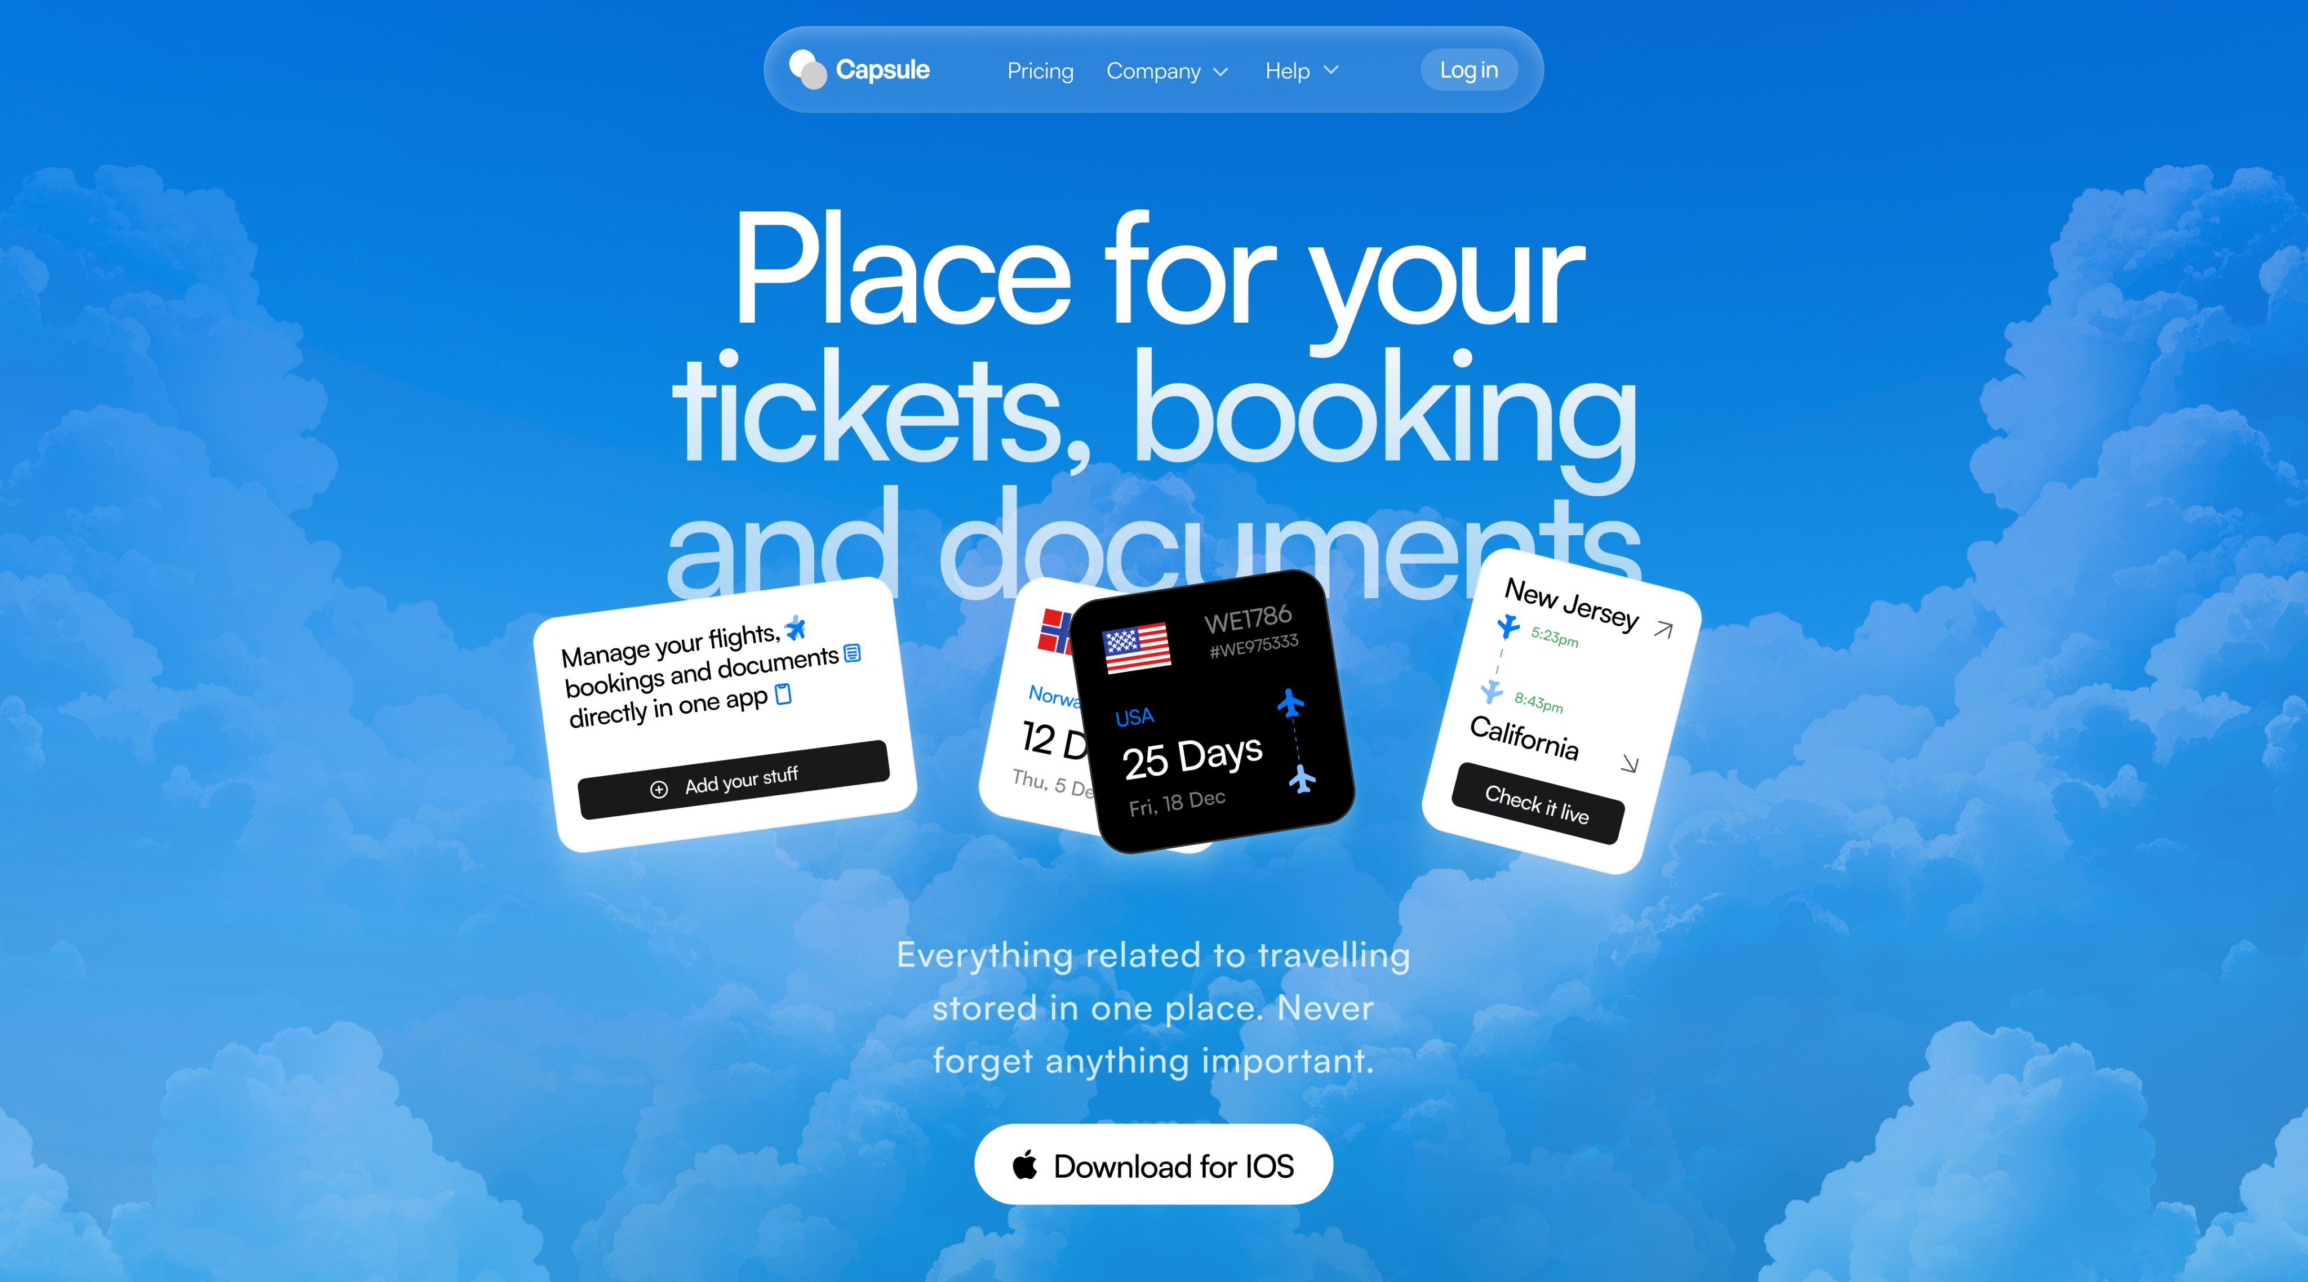Click Download for IOS button
Screen dimensions: 2308x1282
point(1153,1164)
